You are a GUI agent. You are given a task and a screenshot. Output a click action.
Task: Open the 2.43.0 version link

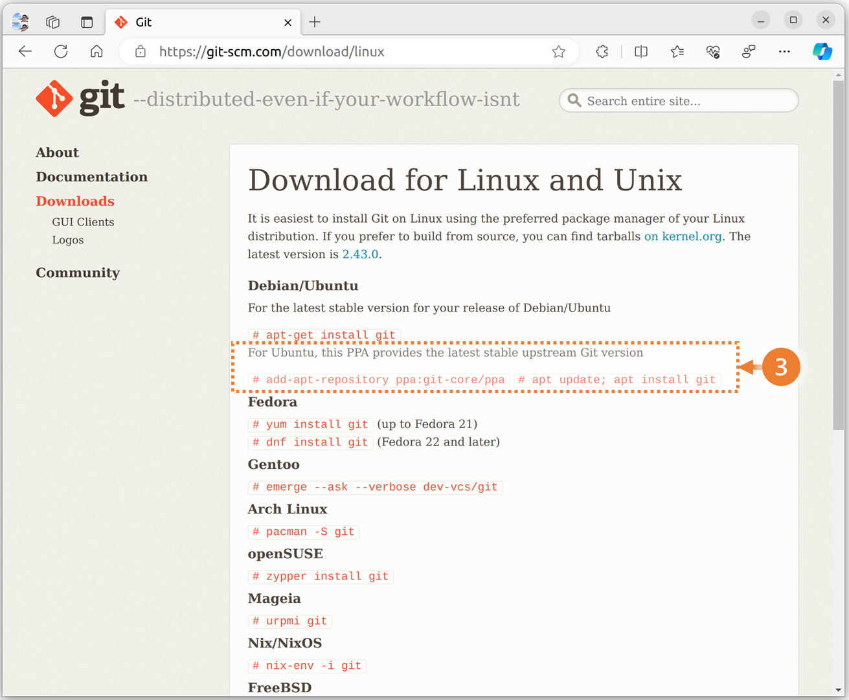(360, 254)
